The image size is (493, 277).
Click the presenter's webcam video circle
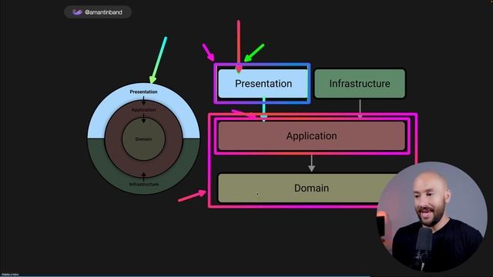coord(432,217)
